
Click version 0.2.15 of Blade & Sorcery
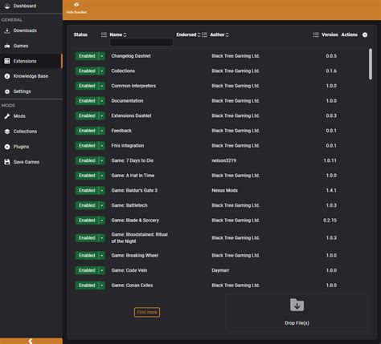[330, 221]
